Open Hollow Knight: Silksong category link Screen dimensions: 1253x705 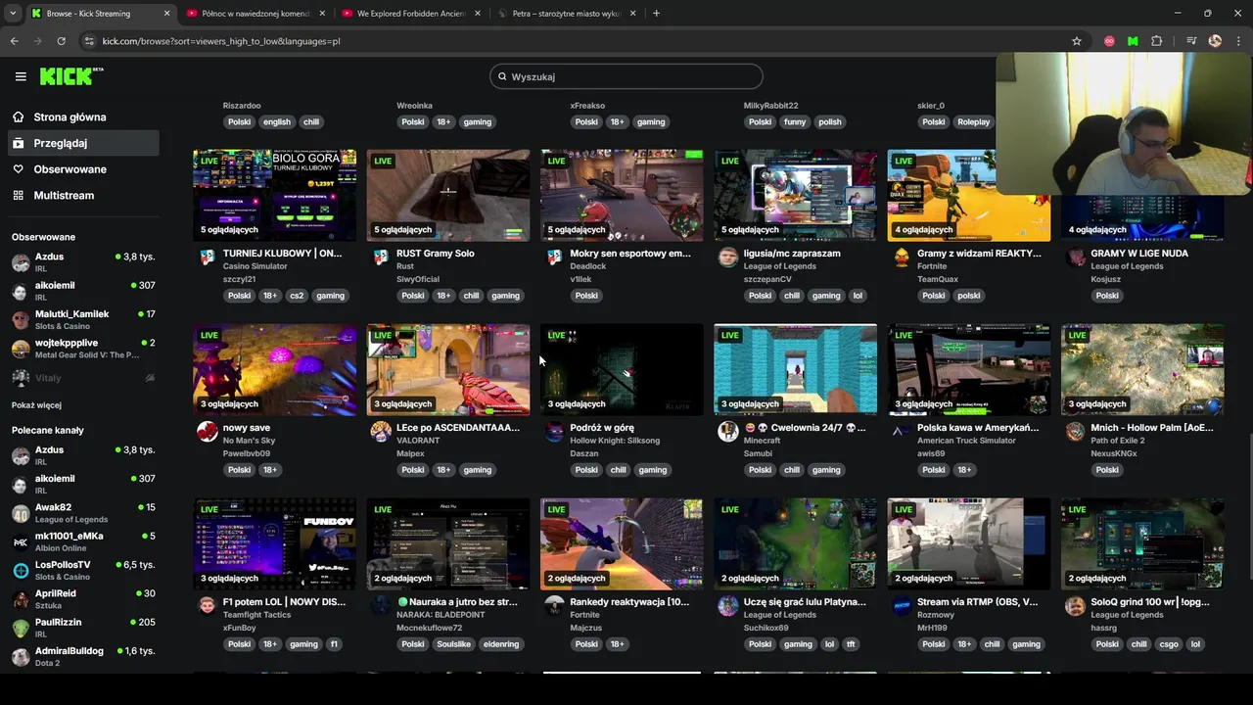[x=616, y=441]
